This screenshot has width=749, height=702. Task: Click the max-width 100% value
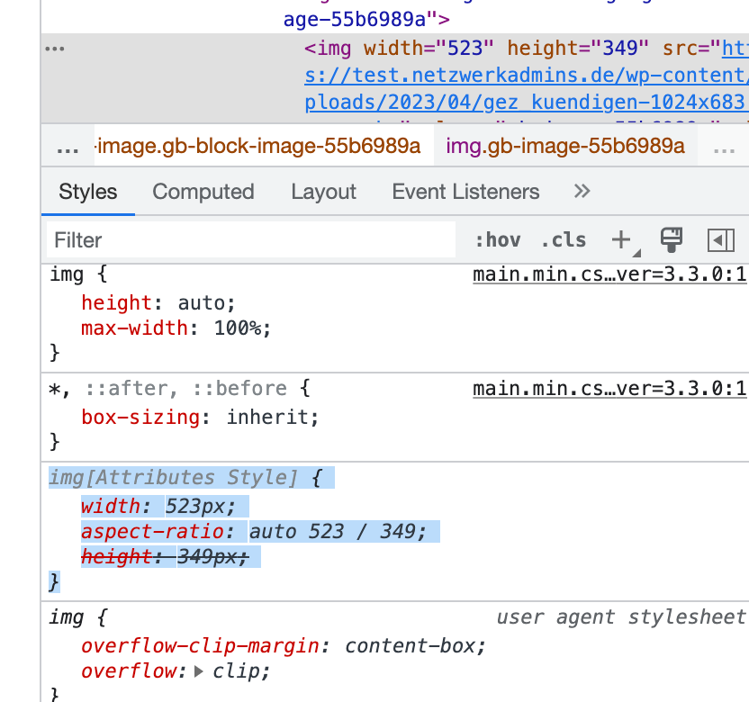(238, 328)
